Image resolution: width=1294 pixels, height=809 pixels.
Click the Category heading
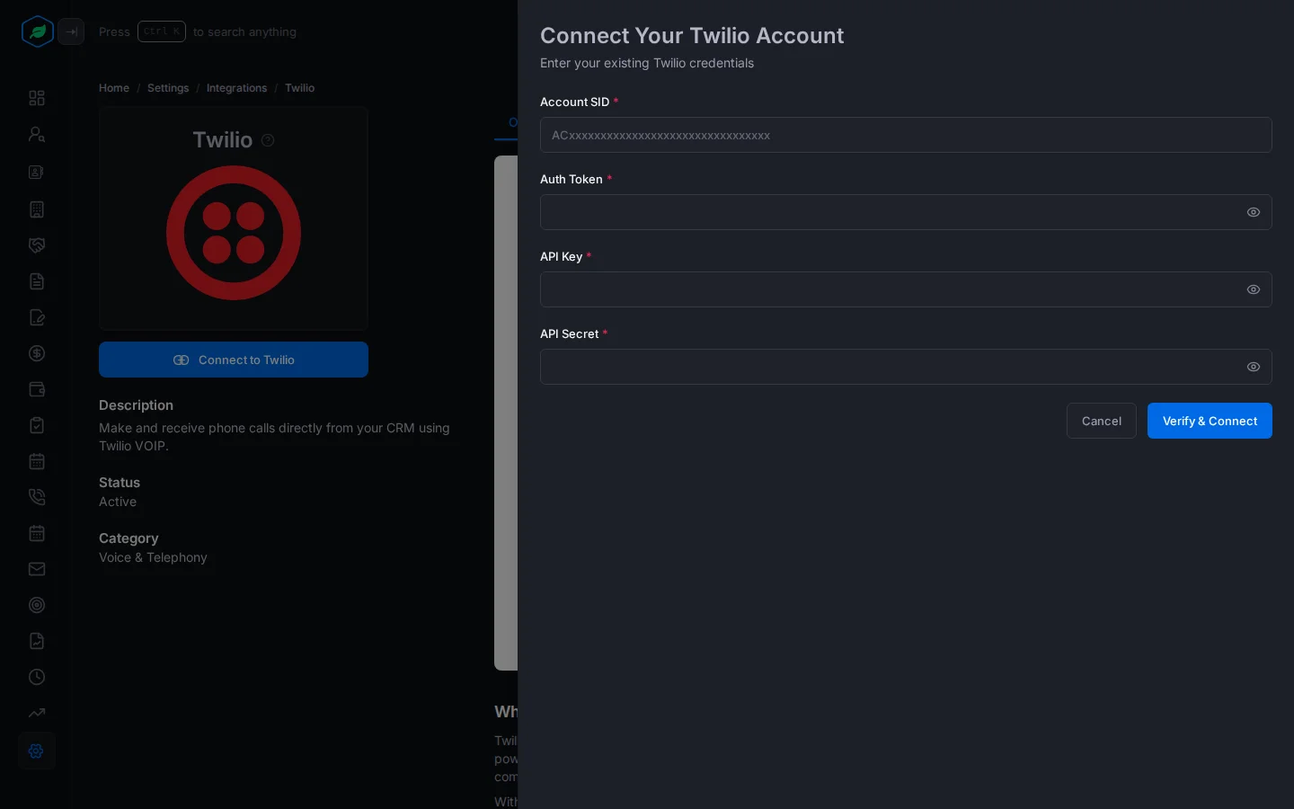pyautogui.click(x=129, y=538)
